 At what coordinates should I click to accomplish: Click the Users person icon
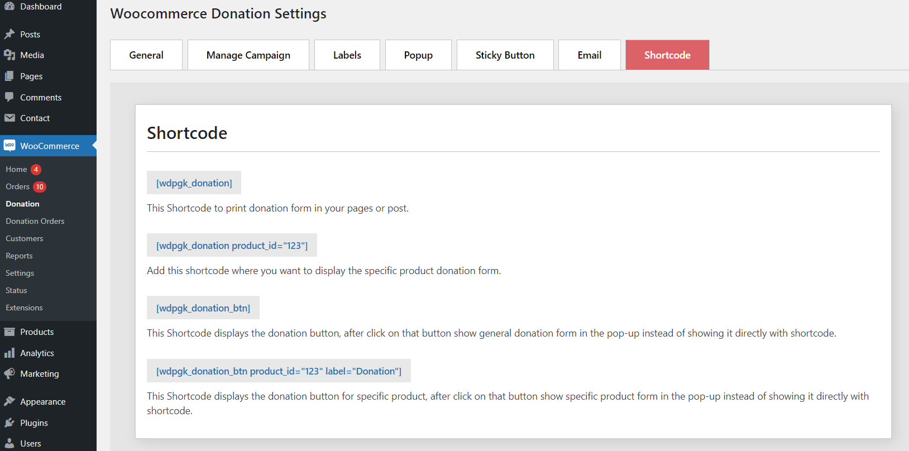9,443
